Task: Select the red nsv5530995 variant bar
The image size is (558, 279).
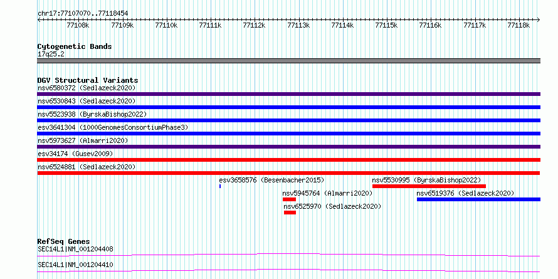Action: coord(429,186)
